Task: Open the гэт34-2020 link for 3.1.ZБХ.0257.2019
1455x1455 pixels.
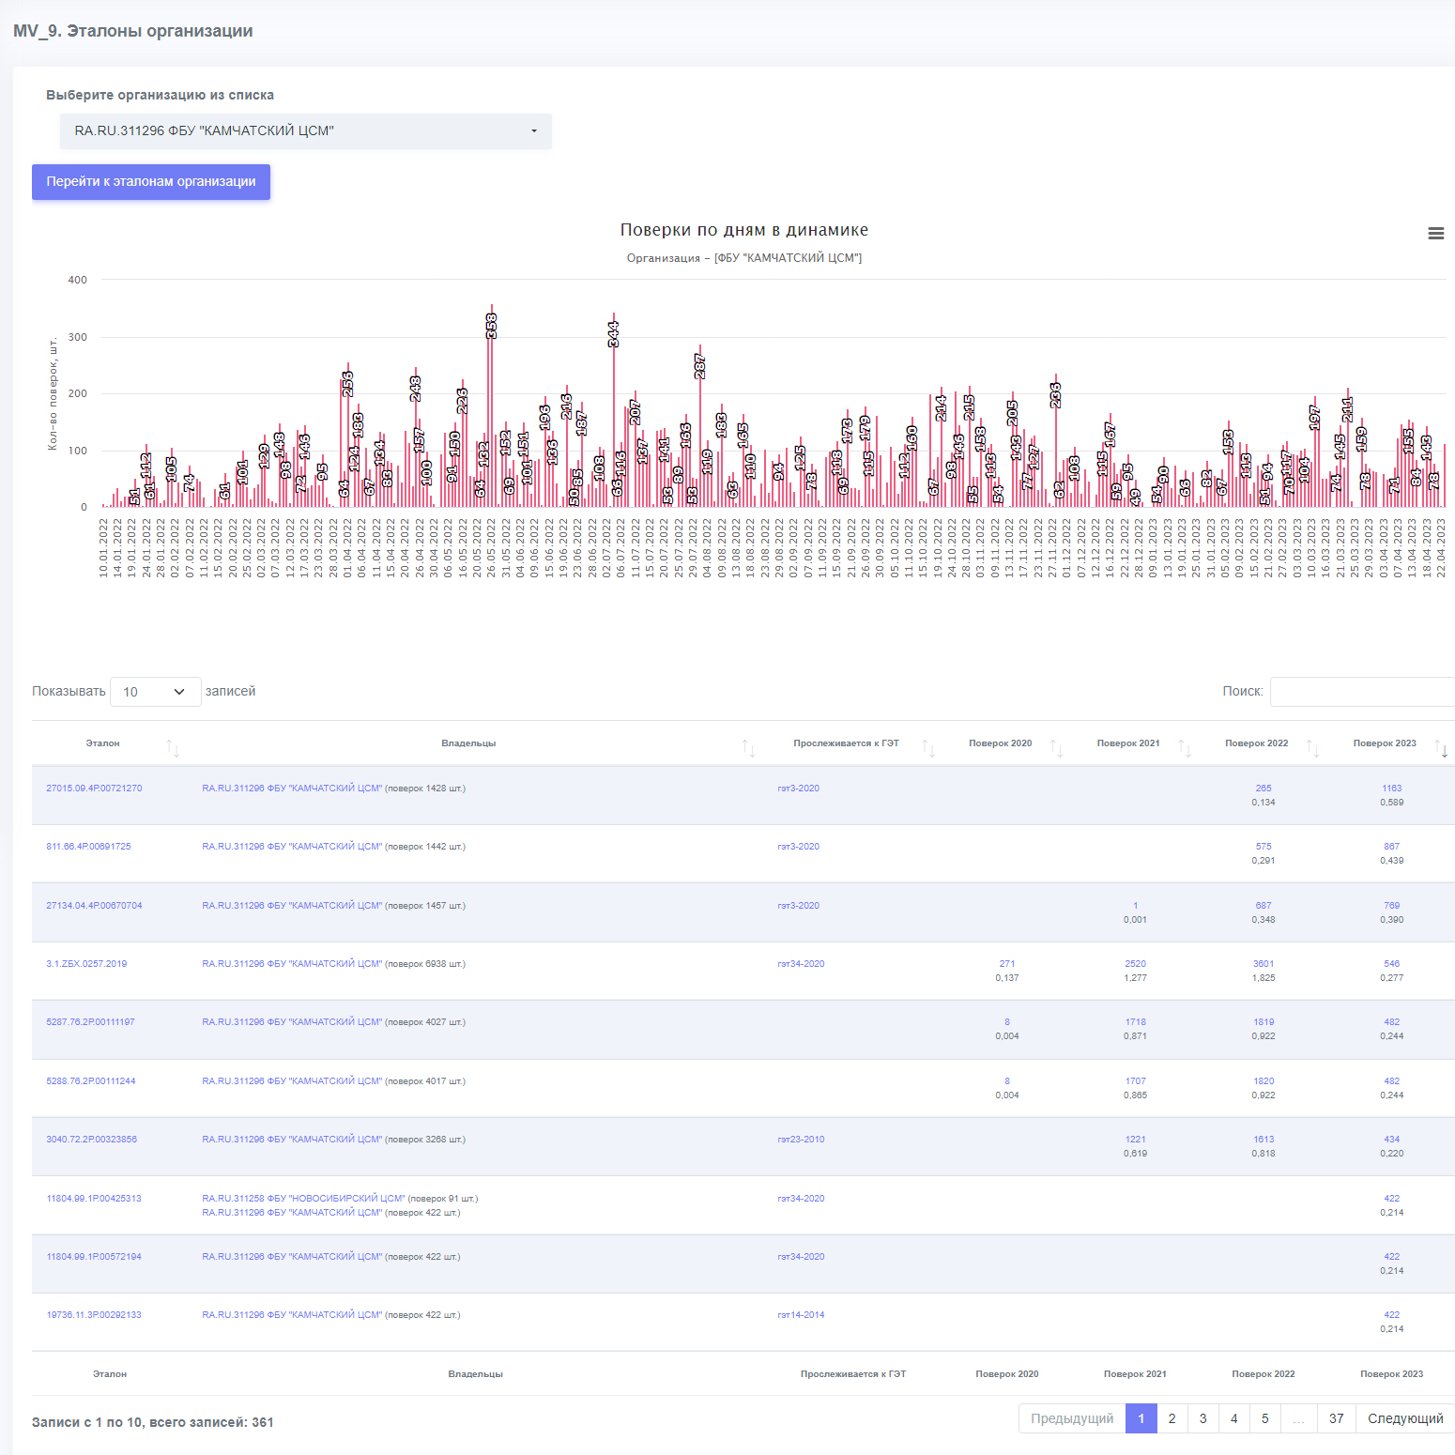Action: click(x=801, y=964)
